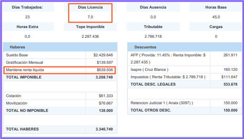Click the Gratificación amount $139.597
Image resolution: width=244 pixels, height=139 pixels.
105,63
